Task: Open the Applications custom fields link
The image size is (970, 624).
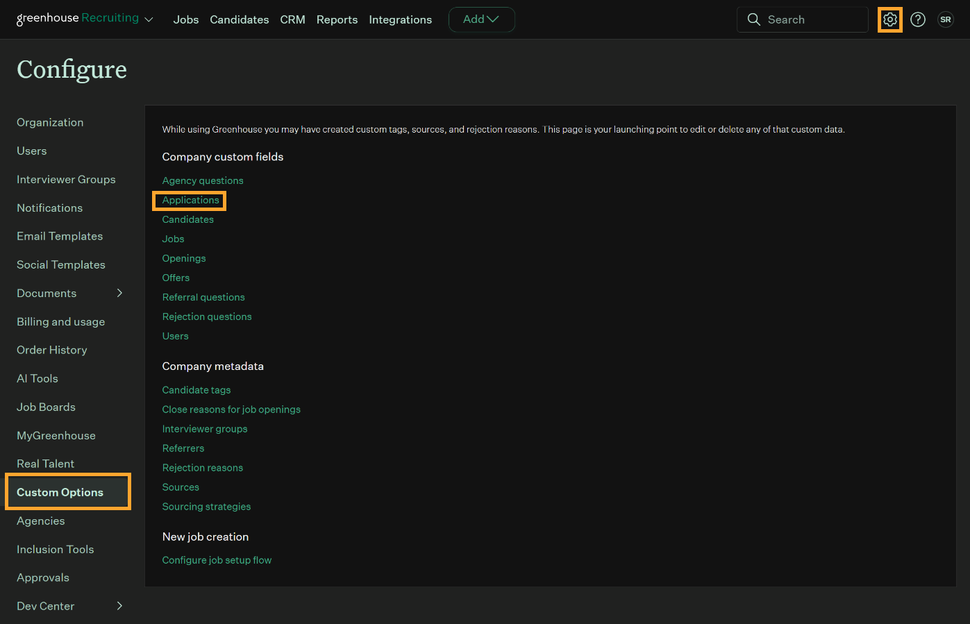Action: coord(190,200)
